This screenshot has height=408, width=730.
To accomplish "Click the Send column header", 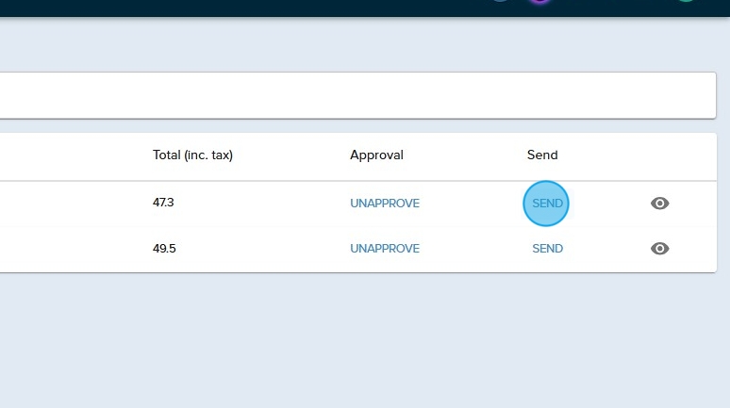I will coord(542,155).
